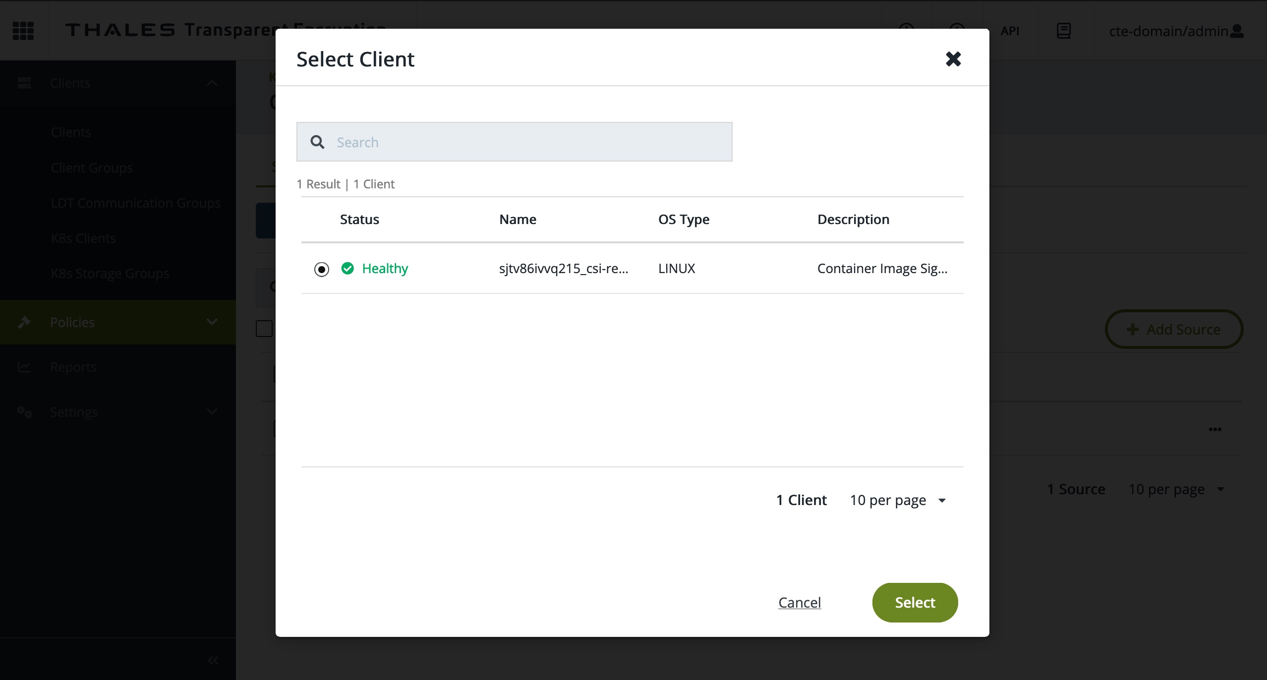Open K8s Clients menu item

[x=83, y=238]
